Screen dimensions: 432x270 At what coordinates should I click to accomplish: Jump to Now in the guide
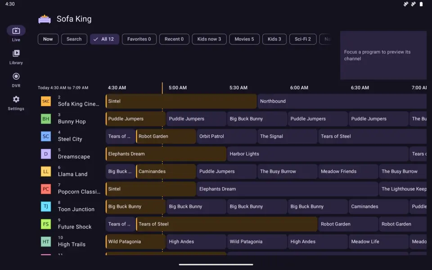(x=48, y=39)
